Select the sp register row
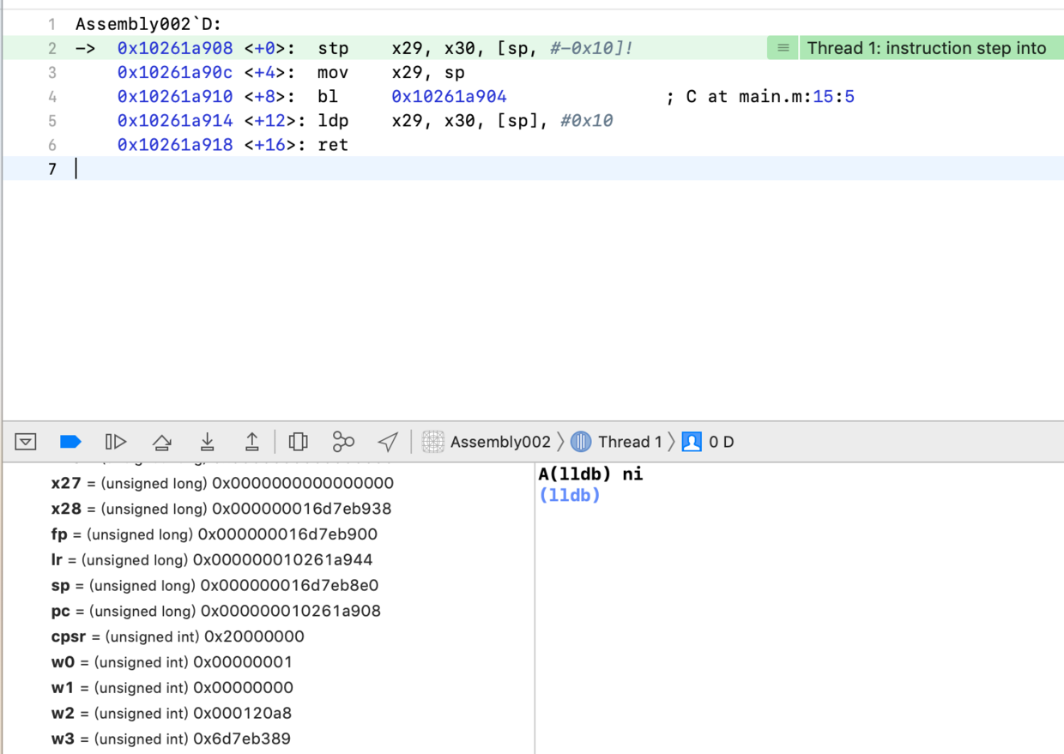 215,586
